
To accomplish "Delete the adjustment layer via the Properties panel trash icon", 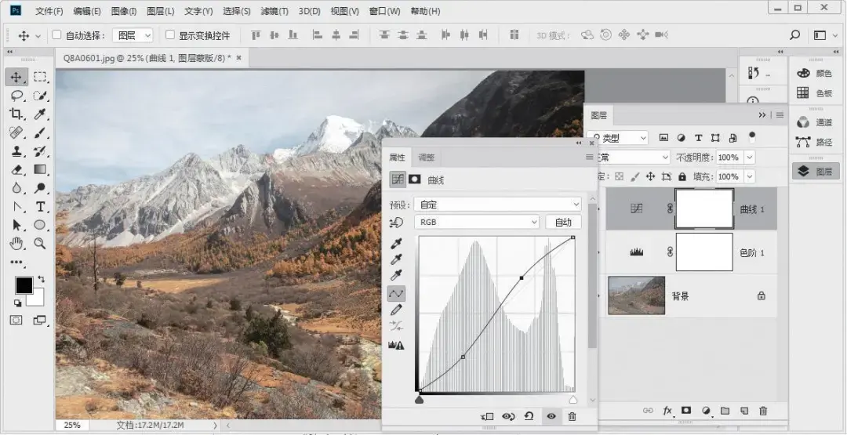I will (572, 416).
